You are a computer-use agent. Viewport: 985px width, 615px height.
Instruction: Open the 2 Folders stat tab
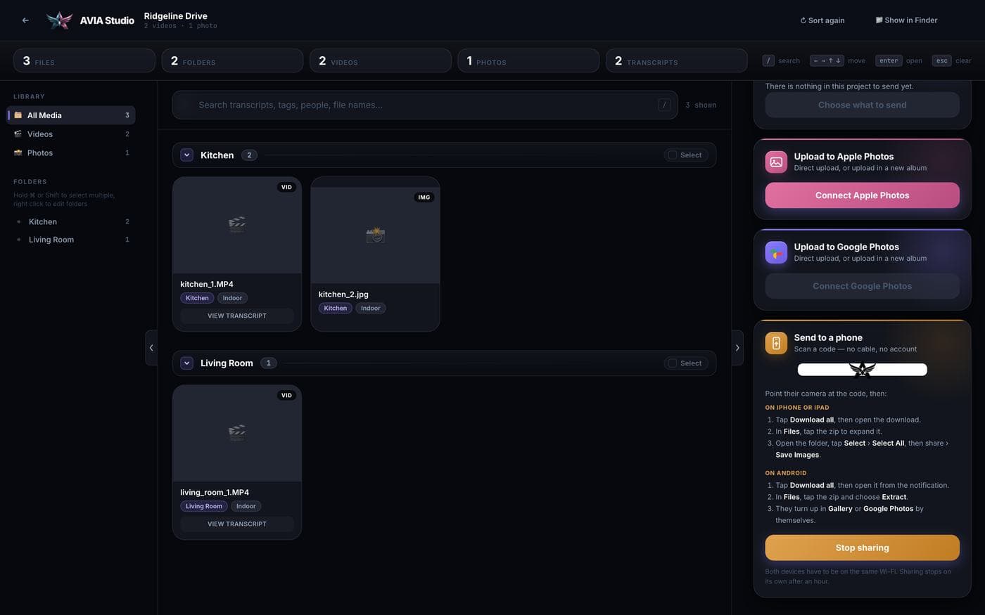point(232,60)
